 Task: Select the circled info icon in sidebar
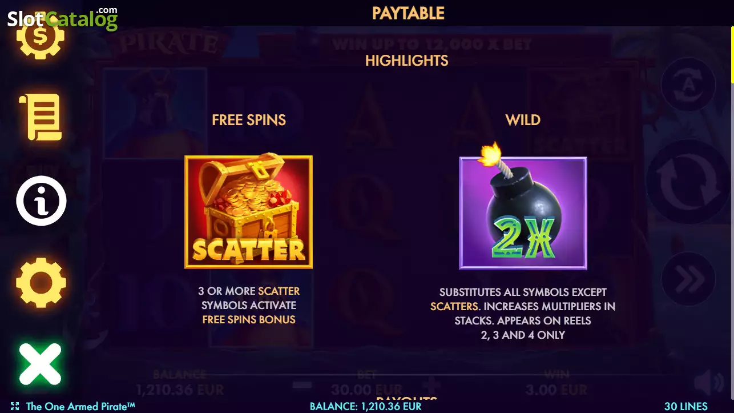[x=41, y=201]
